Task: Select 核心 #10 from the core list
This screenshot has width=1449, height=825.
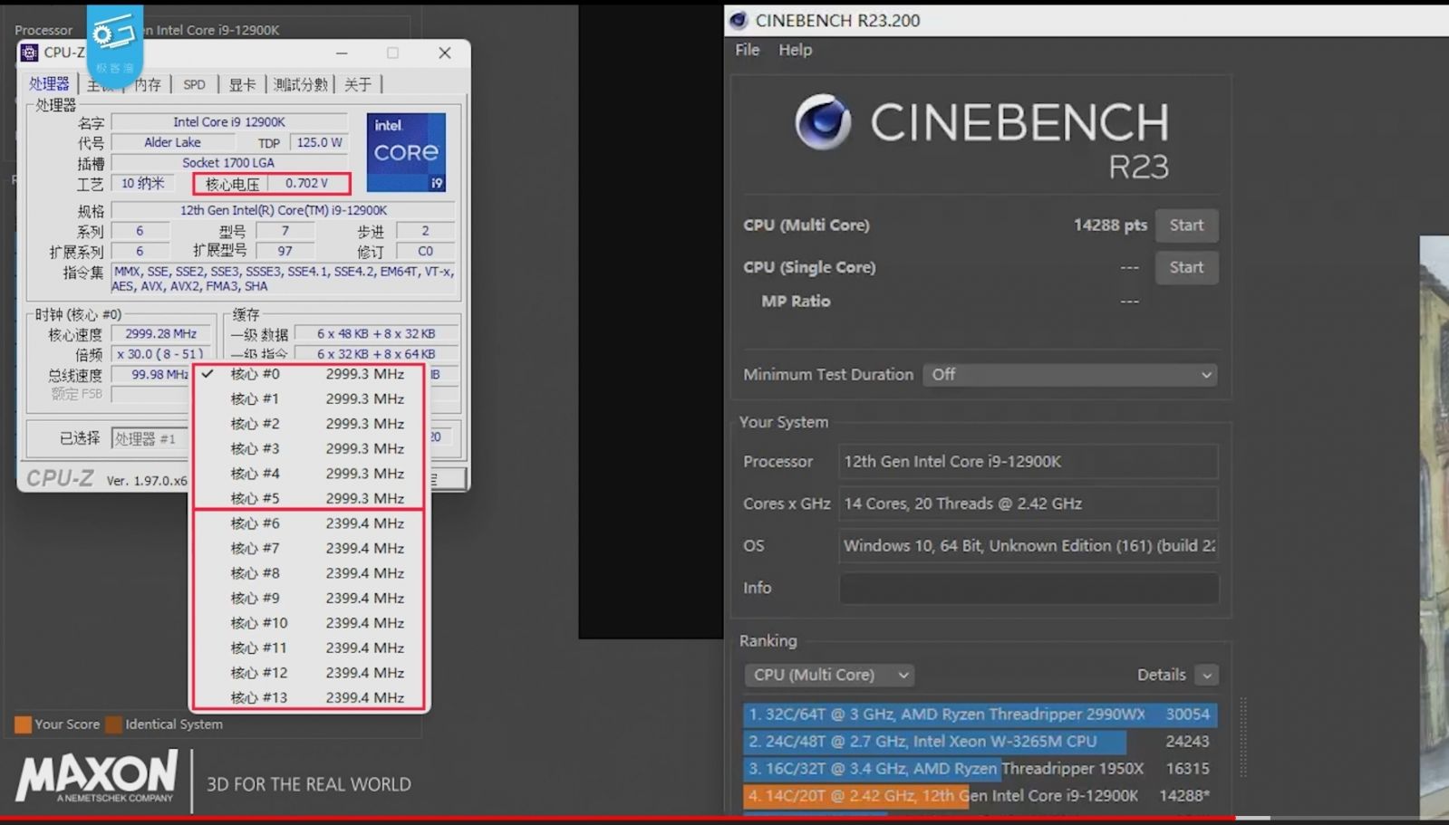Action: tap(309, 623)
